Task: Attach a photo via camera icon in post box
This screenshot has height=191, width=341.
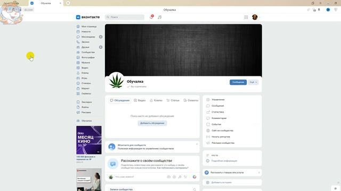Action: coord(168,177)
